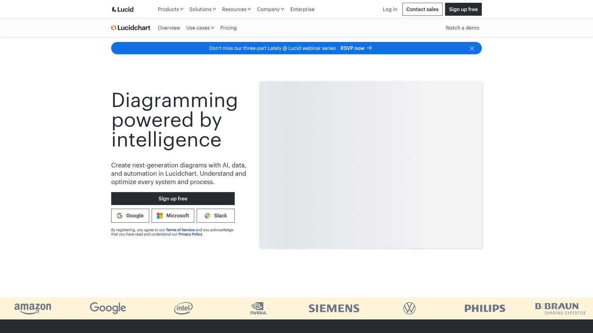Viewport: 593px width, 333px height.
Task: Expand the Resources menu
Action: pyautogui.click(x=236, y=9)
